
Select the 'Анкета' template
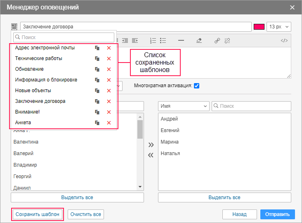point(23,123)
